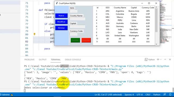The width and height of the screenshot is (174, 97).
Task: Click line number 77 in the editor gutter
Action: tap(27, 24)
